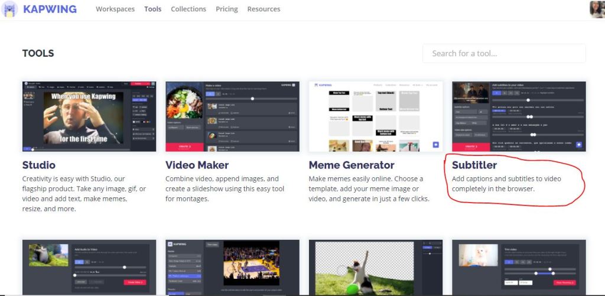This screenshot has height=296, width=605.
Task: Open the cat background remover thumbnail
Action: point(375,268)
